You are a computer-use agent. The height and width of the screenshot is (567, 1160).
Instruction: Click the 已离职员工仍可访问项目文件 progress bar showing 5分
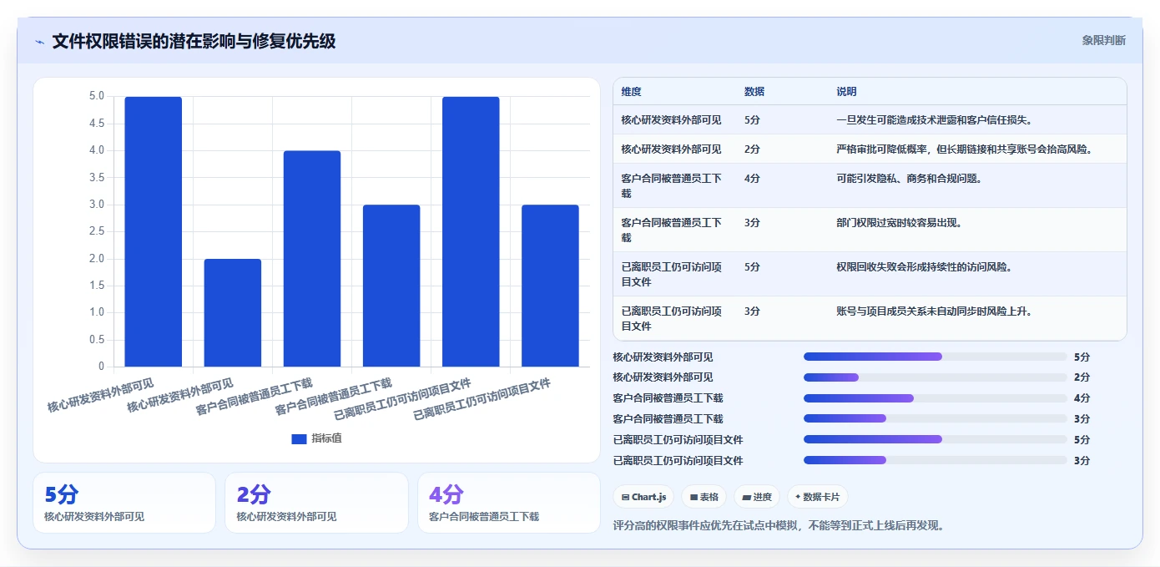[x=936, y=439]
